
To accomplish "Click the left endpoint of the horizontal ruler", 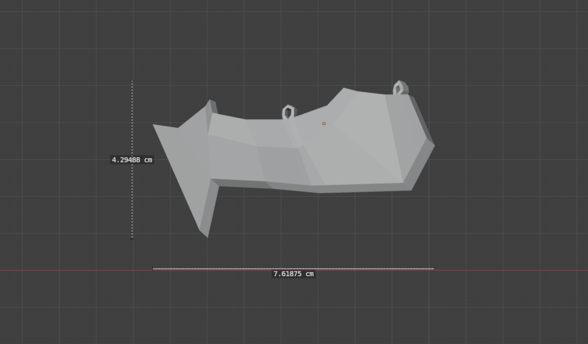I will pos(153,269).
